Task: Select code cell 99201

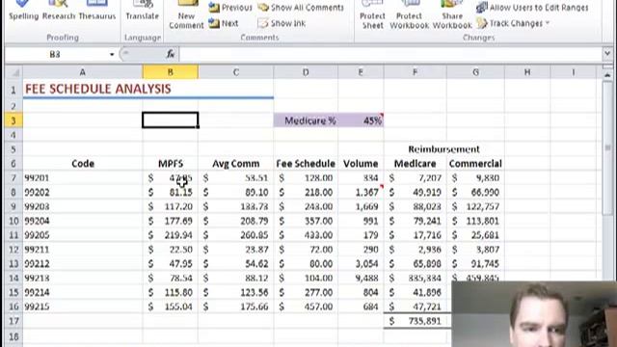Action: 82,177
